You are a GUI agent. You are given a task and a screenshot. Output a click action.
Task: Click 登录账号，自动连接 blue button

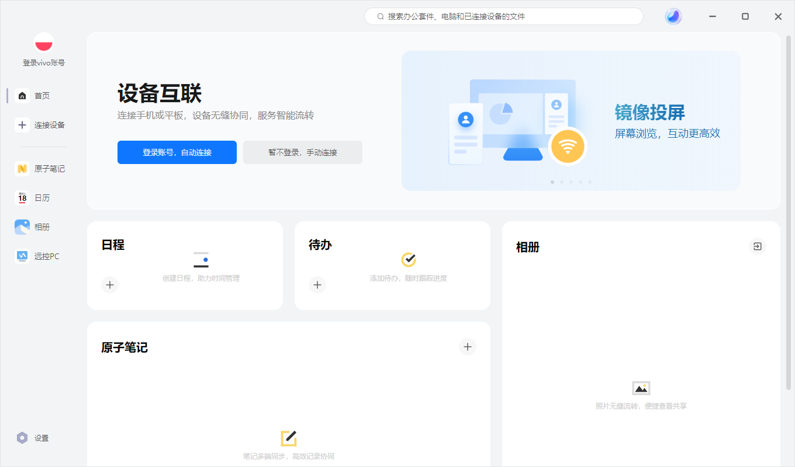tap(177, 152)
